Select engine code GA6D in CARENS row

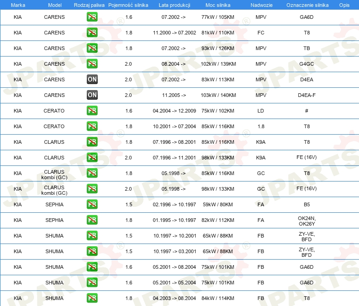[x=307, y=17]
